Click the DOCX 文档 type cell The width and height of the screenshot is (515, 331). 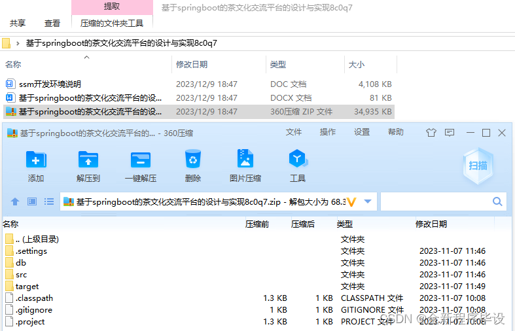point(291,98)
